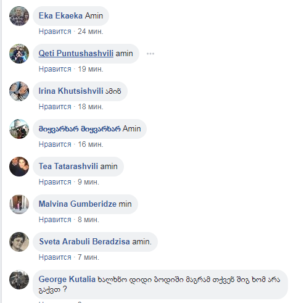Open Tea Tatarashvili's profile picture

pos(19,167)
